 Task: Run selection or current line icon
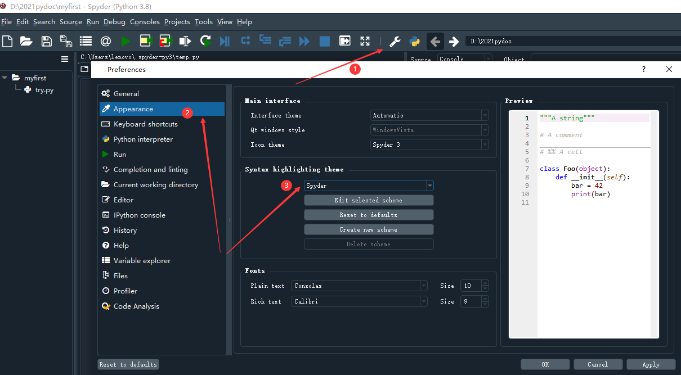coord(185,41)
